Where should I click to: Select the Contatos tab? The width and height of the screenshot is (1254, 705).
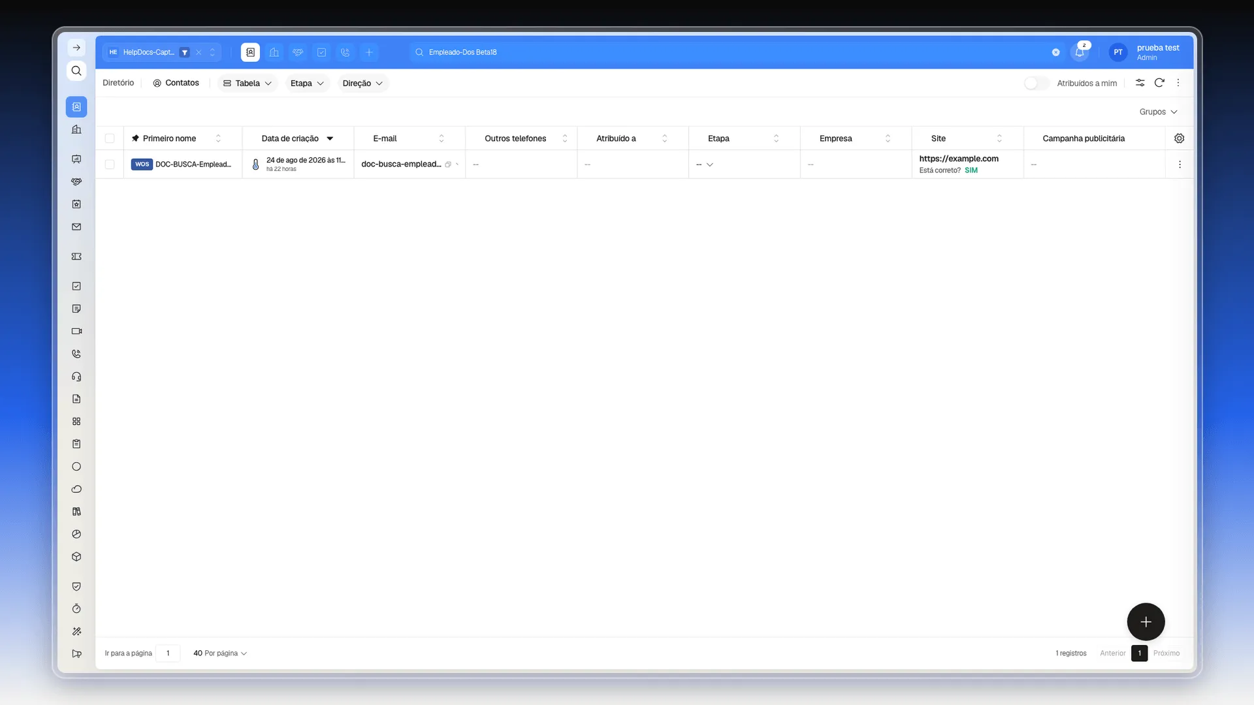176,83
